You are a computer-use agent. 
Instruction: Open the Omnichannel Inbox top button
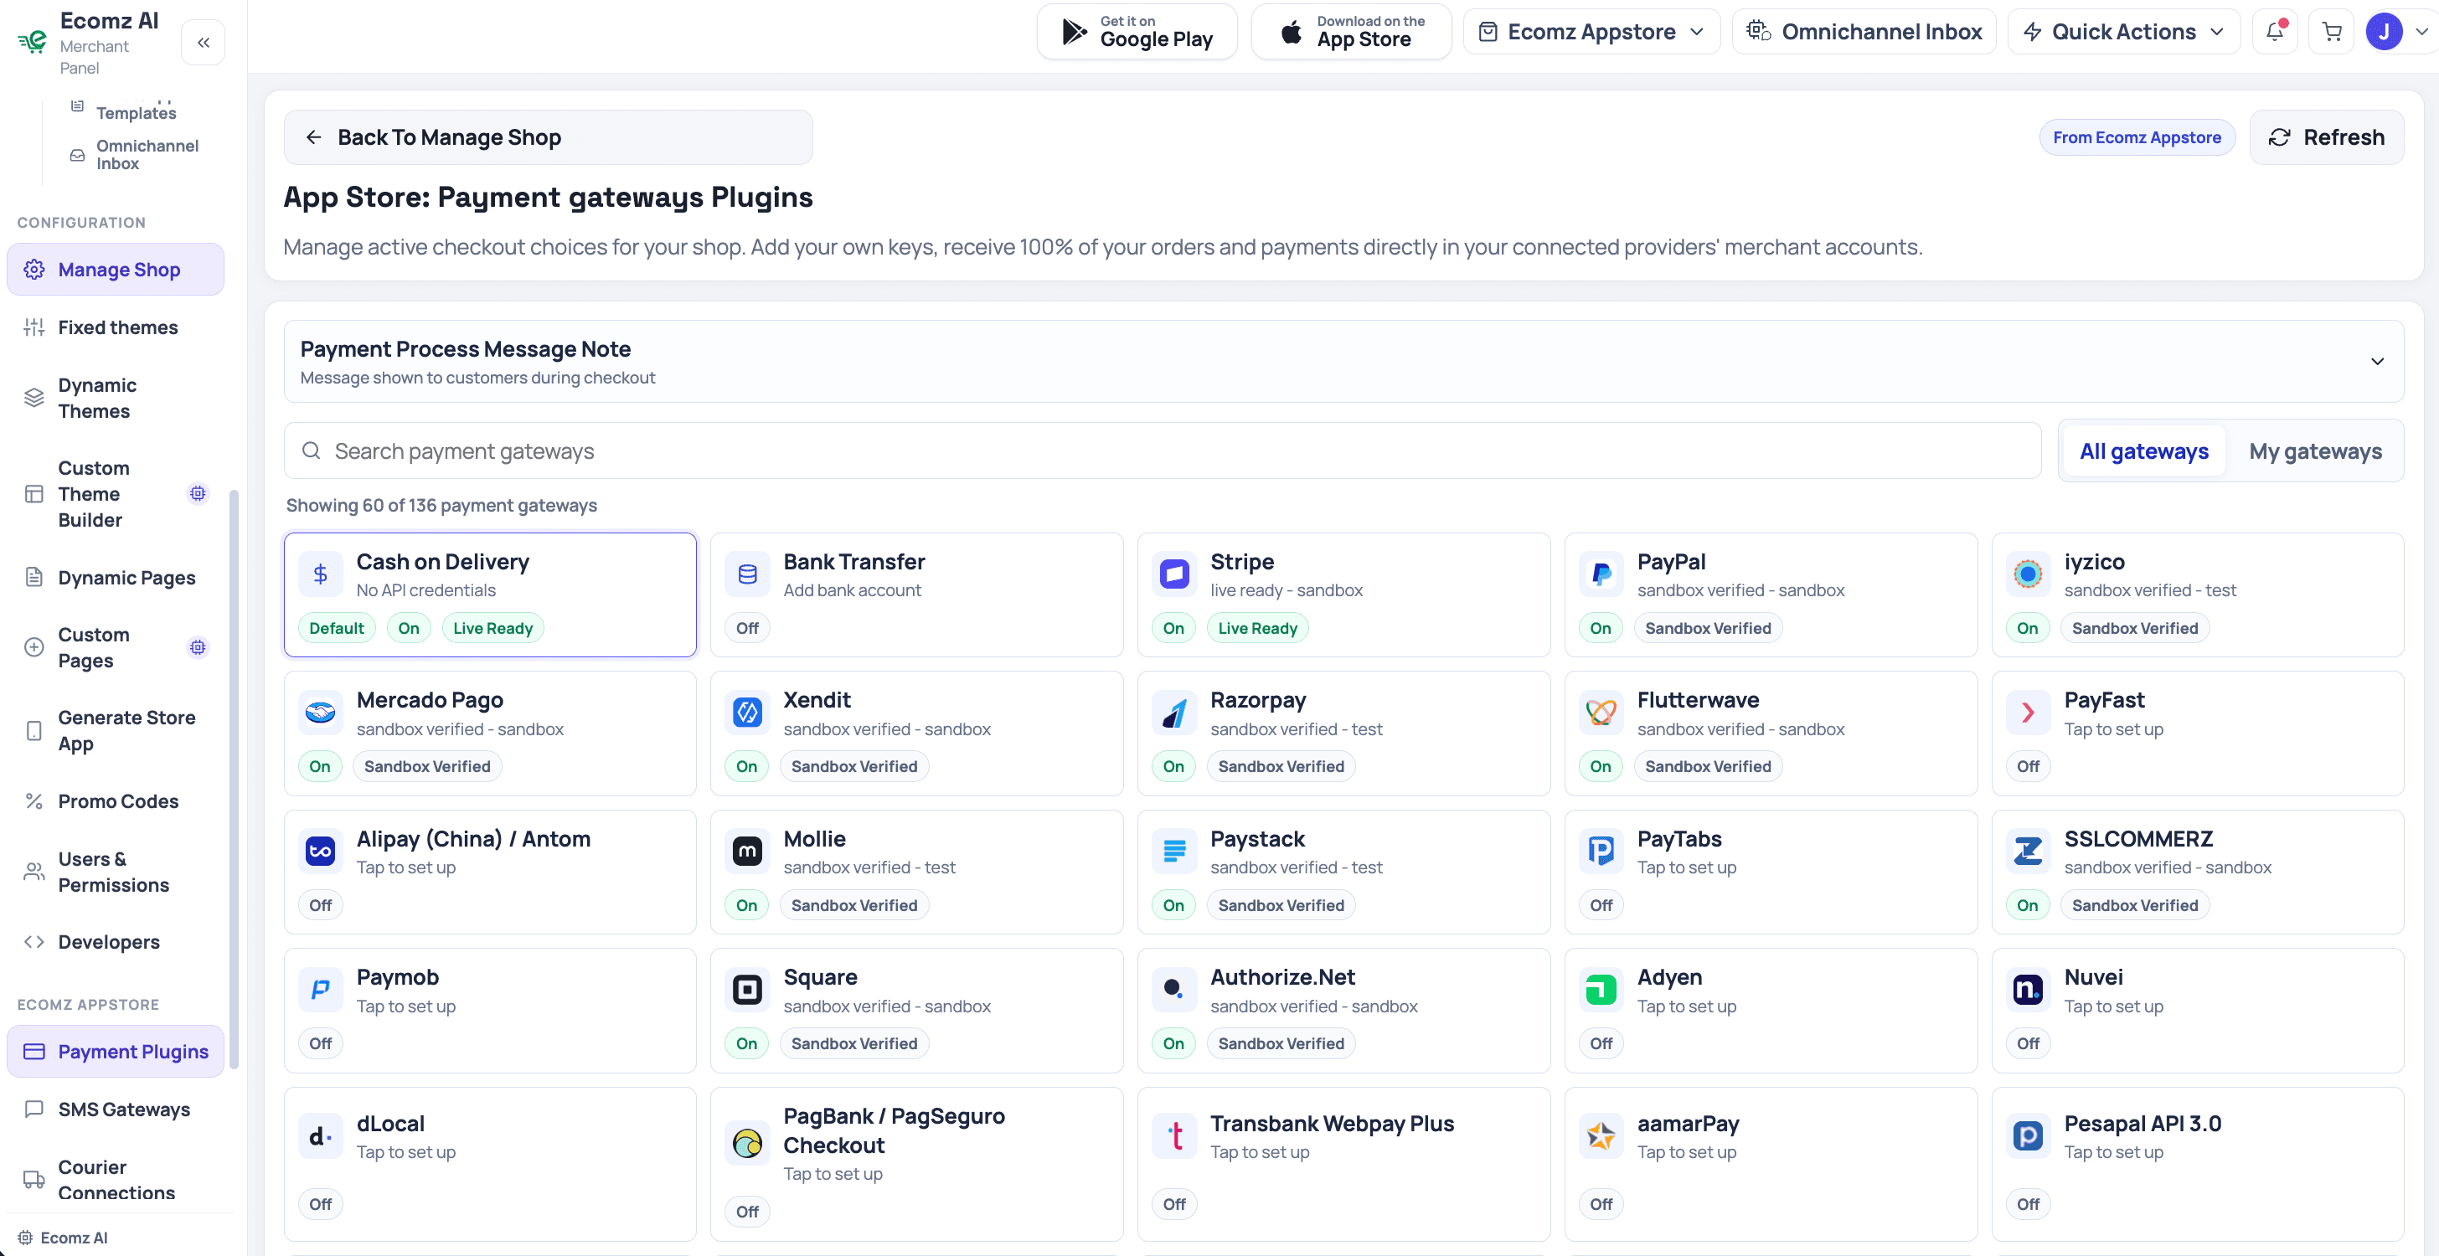point(1864,32)
